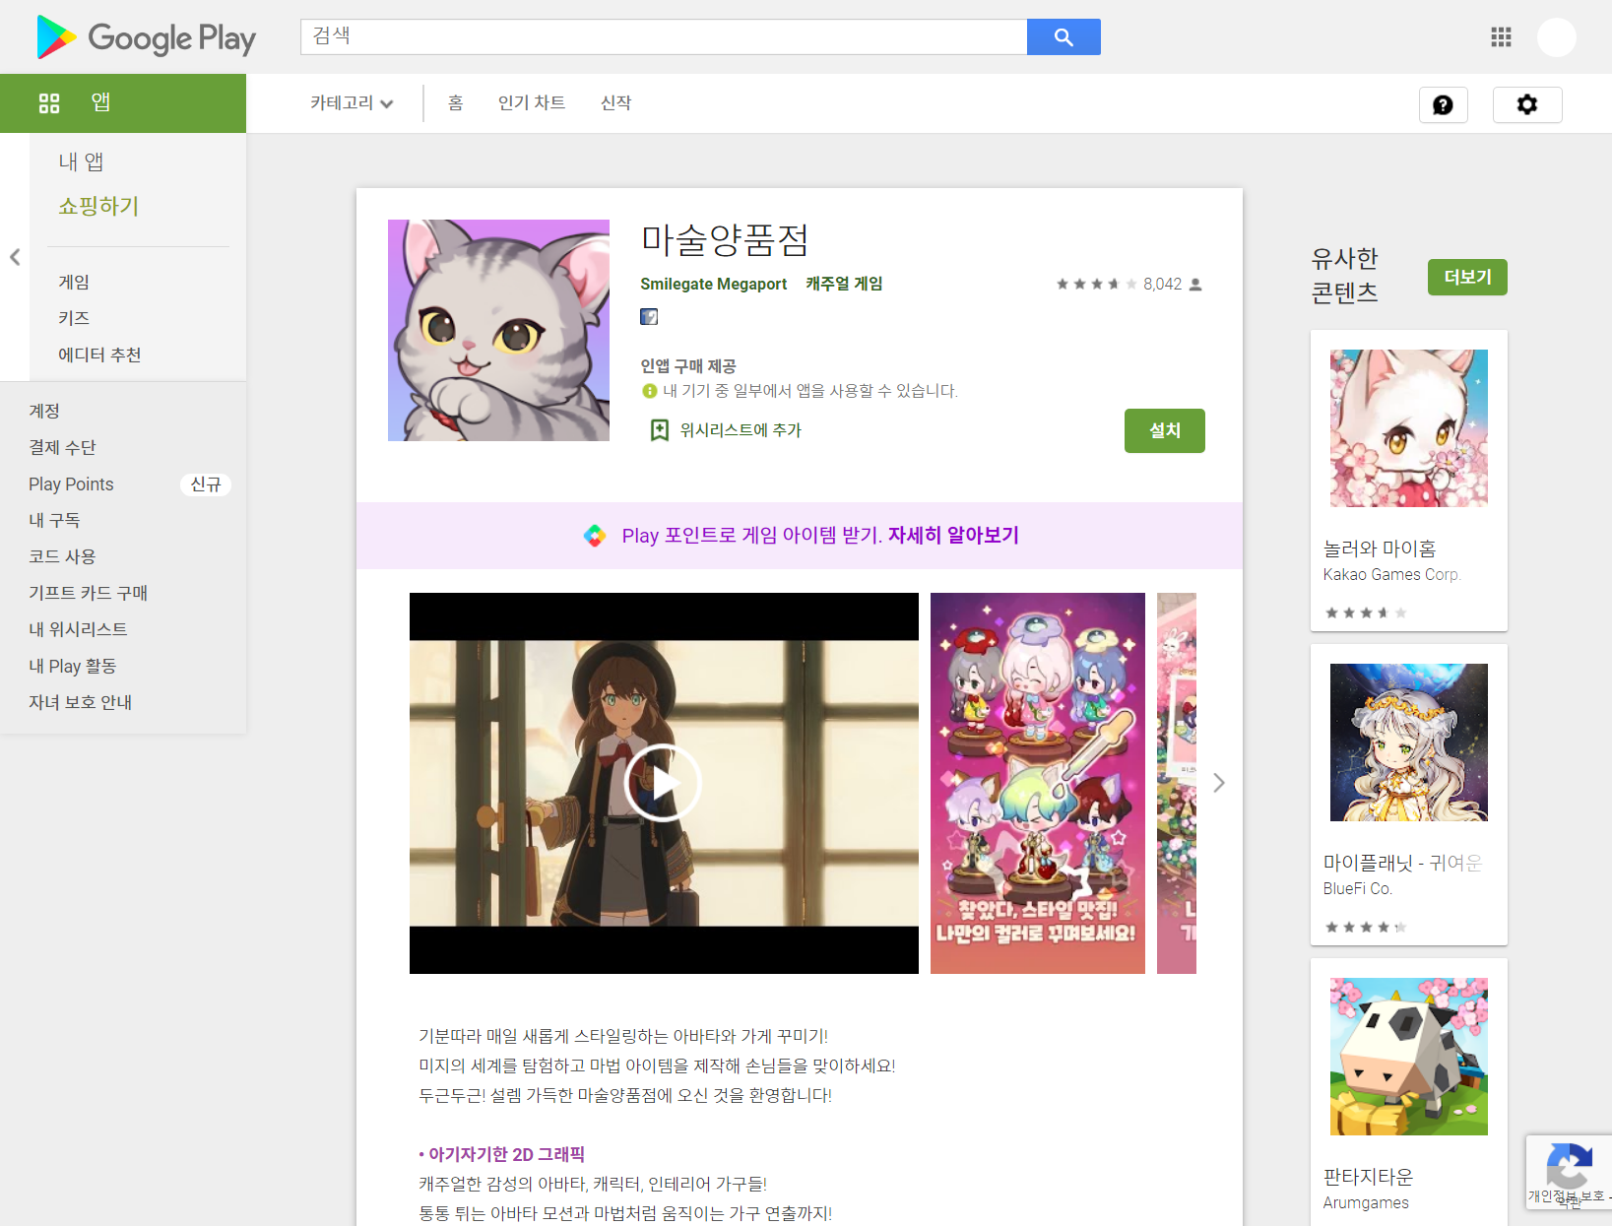Image resolution: width=1612 pixels, height=1226 pixels.
Task: Go to the 홈 tab
Action: [455, 103]
